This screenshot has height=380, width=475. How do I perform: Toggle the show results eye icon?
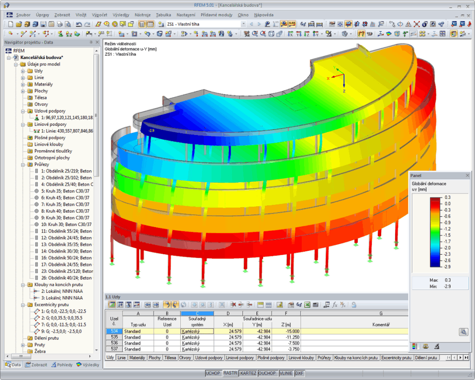tap(284, 24)
